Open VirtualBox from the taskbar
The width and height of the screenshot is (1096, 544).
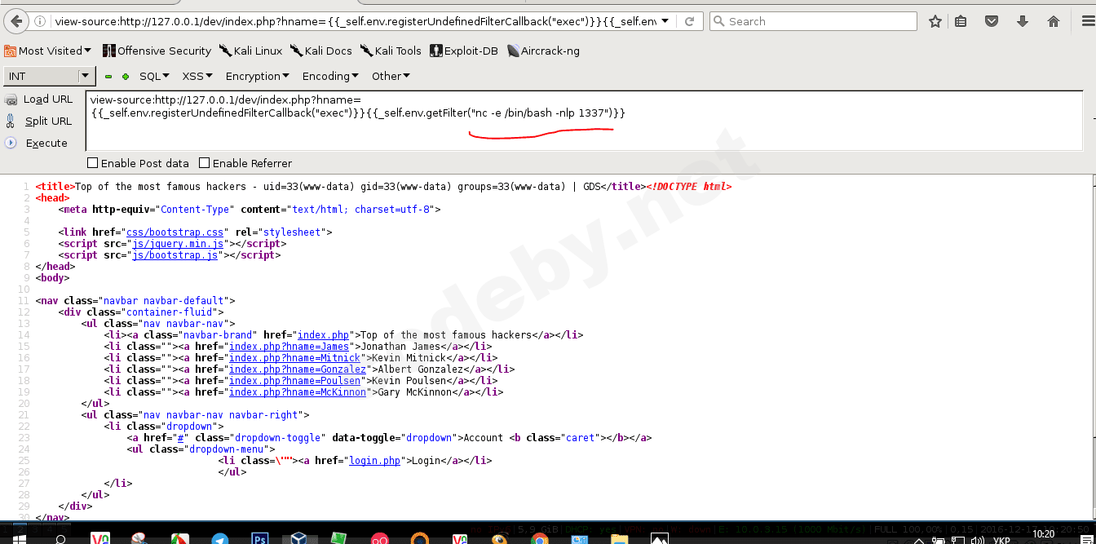click(299, 538)
